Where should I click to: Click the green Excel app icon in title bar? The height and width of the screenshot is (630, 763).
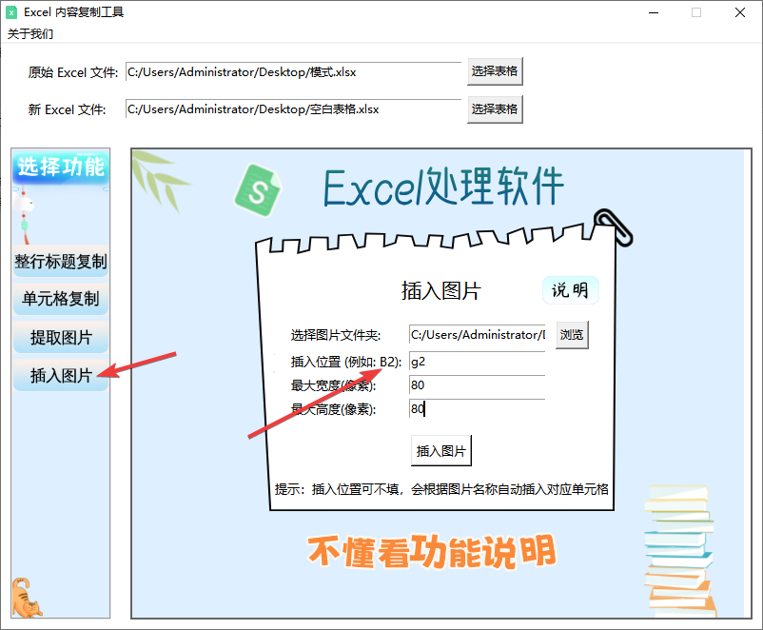[x=11, y=12]
